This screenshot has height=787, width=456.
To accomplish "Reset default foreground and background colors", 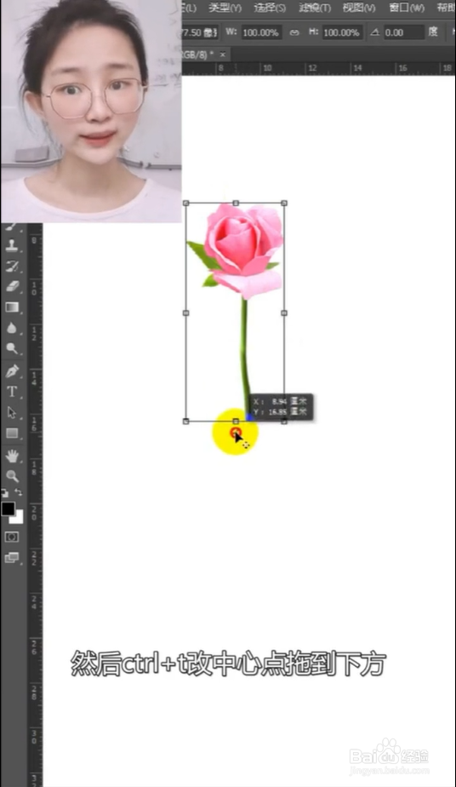I will 4,493.
